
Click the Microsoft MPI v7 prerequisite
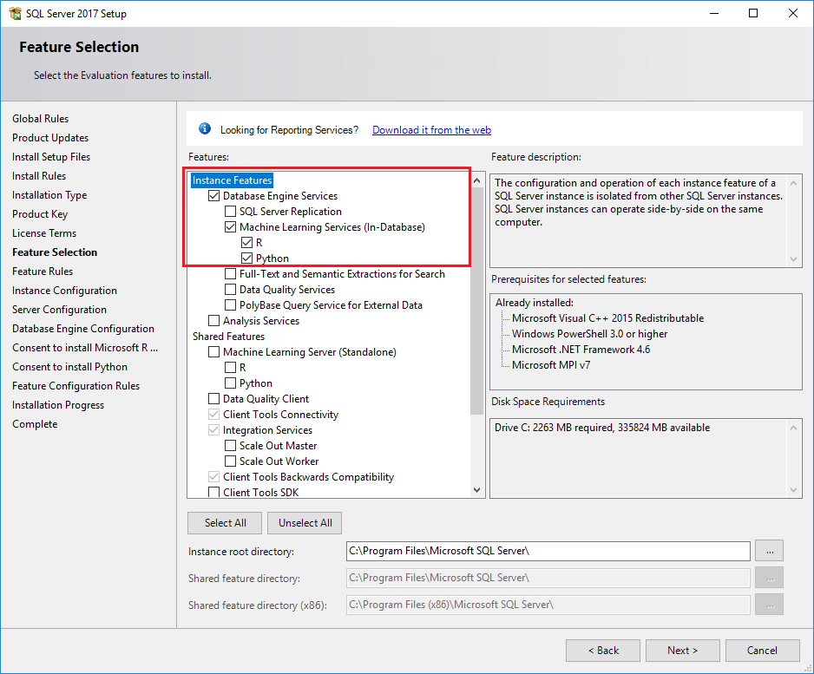coord(551,365)
